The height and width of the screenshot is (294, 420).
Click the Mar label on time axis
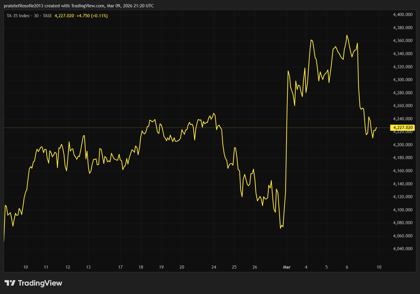click(287, 267)
